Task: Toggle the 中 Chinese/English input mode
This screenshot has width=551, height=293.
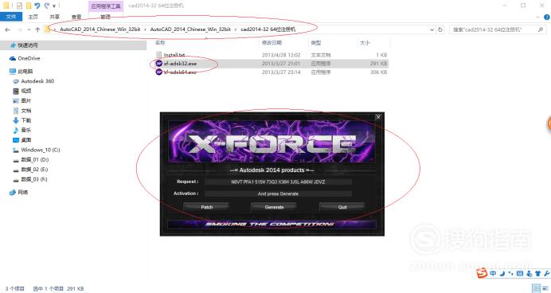Action: pyautogui.click(x=494, y=273)
